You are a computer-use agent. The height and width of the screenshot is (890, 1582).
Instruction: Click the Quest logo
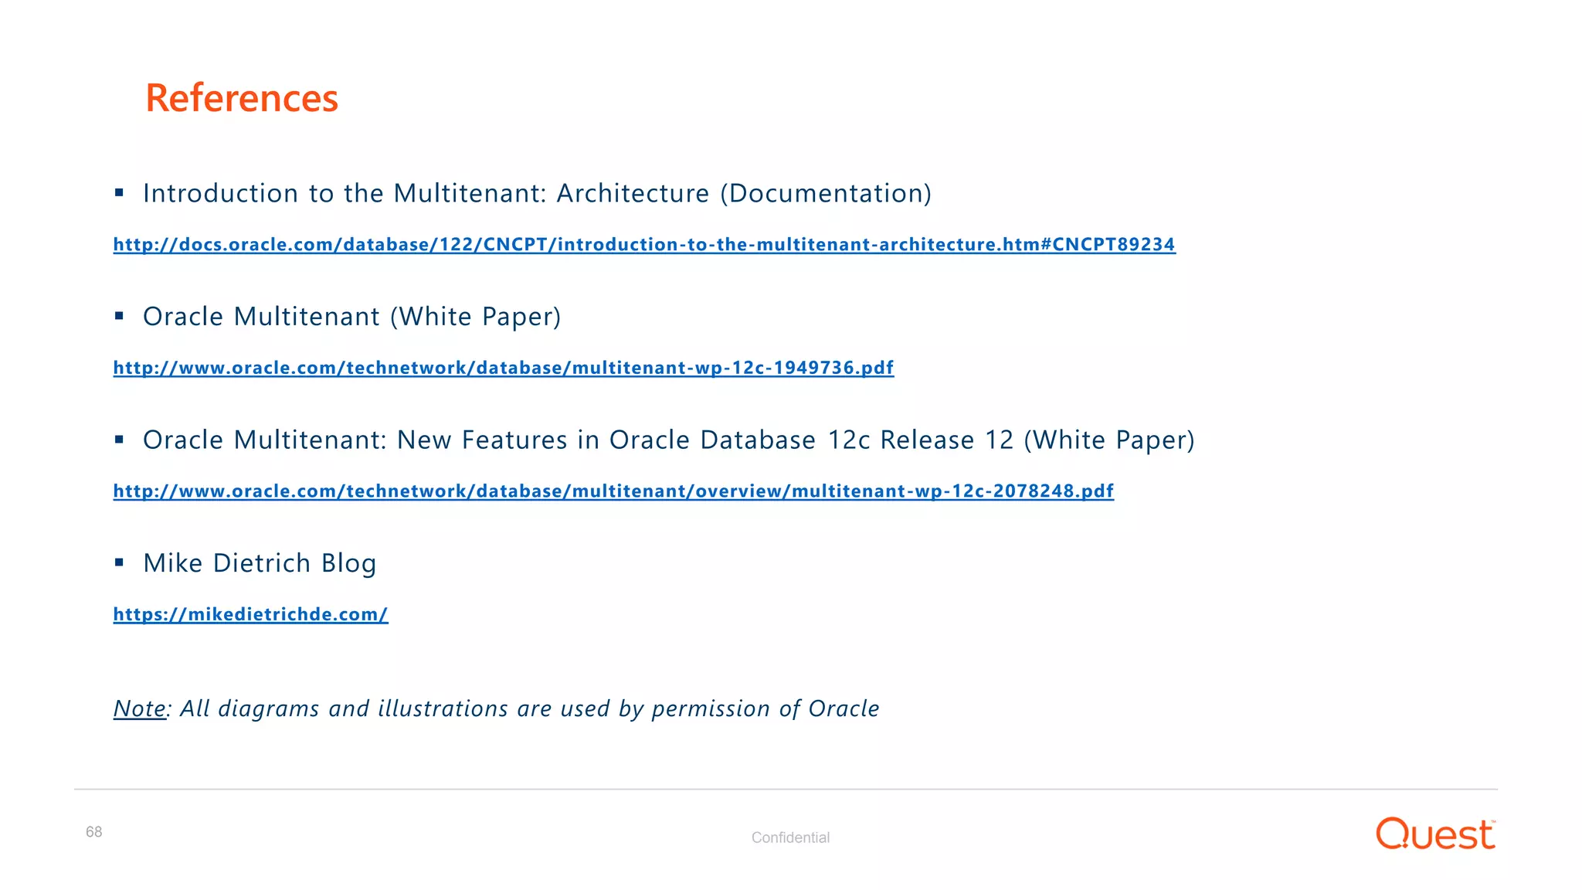(x=1436, y=834)
